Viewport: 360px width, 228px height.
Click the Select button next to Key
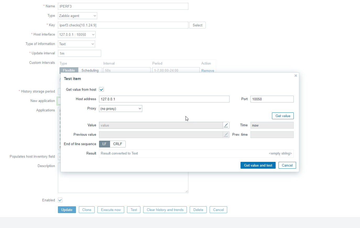click(197, 25)
